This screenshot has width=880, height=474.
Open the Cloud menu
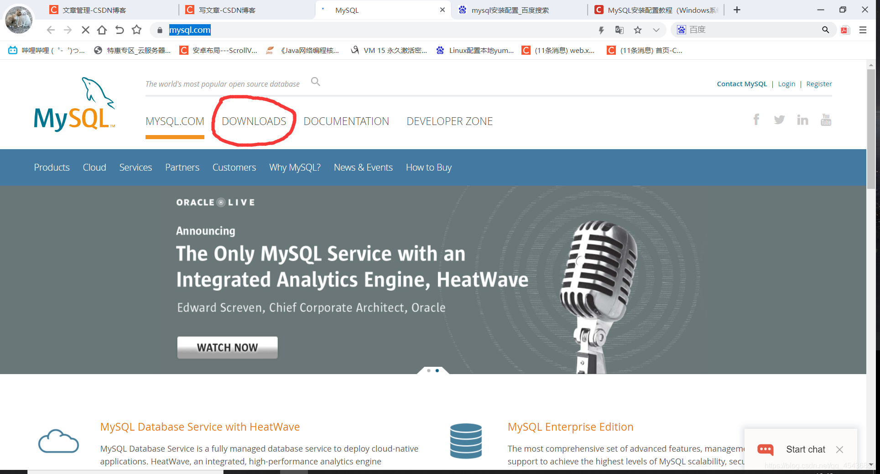[94, 167]
